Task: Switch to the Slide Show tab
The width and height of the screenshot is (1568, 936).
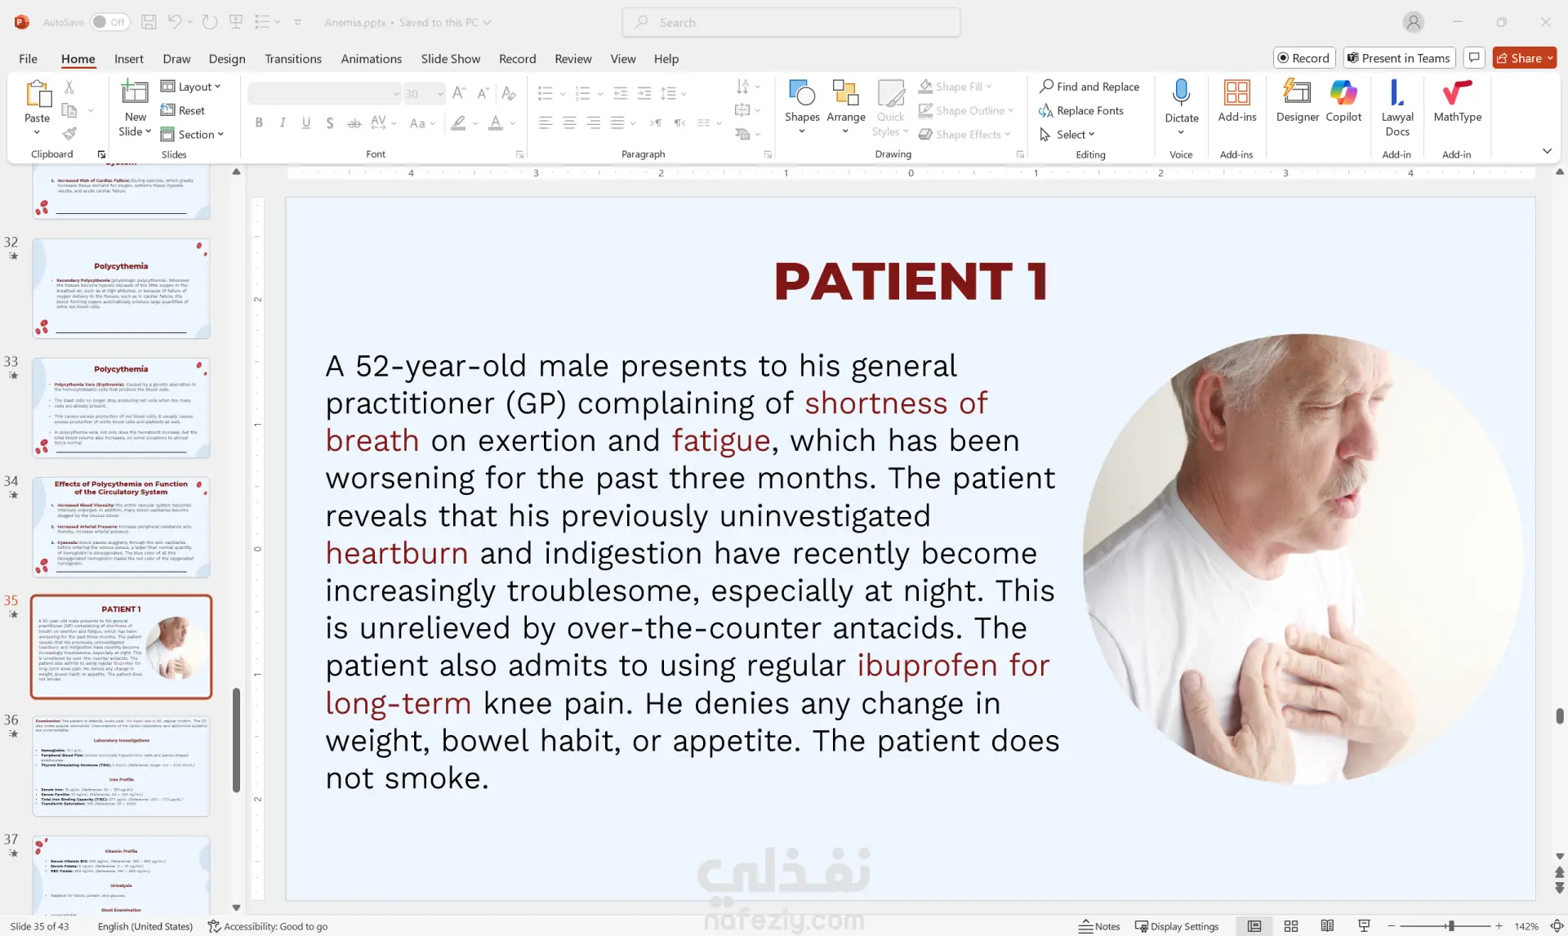Action: [x=450, y=59]
